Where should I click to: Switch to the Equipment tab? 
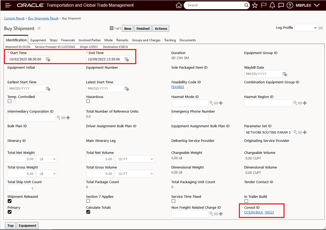pos(38,40)
